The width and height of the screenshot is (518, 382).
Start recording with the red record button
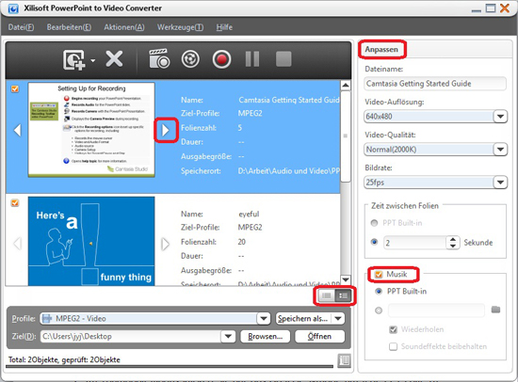pyautogui.click(x=221, y=59)
